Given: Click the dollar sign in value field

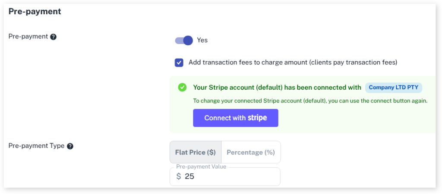Looking at the screenshot, I should click(x=179, y=176).
